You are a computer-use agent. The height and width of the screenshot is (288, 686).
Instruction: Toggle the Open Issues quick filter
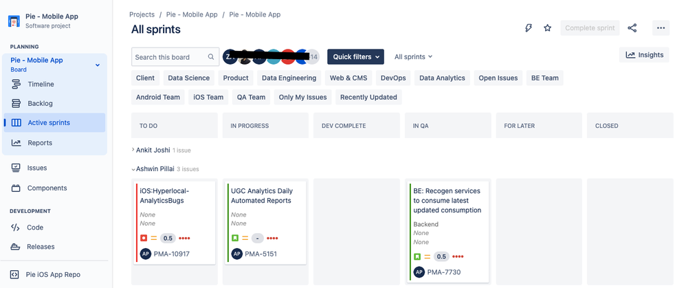[x=498, y=78]
